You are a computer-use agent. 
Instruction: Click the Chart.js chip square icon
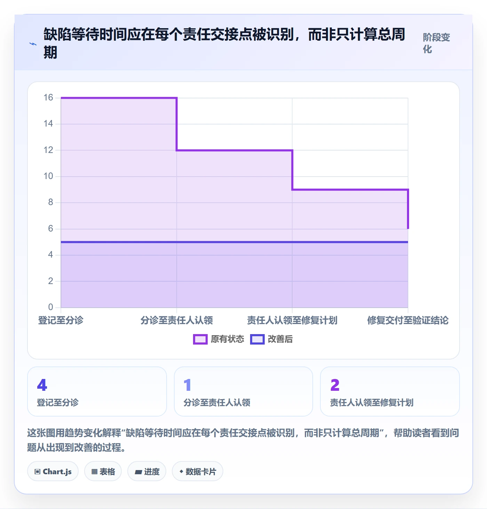(38, 472)
